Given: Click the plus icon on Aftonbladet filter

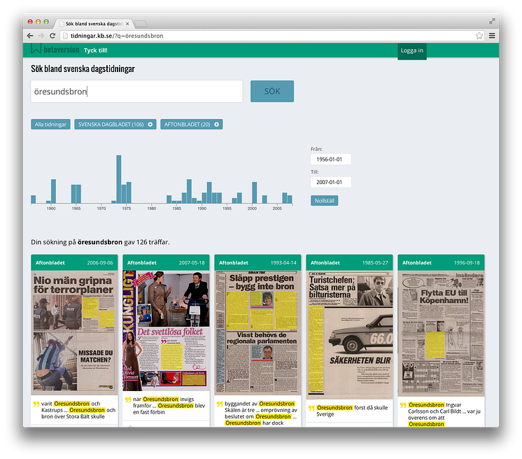Looking at the screenshot, I should coord(217,125).
